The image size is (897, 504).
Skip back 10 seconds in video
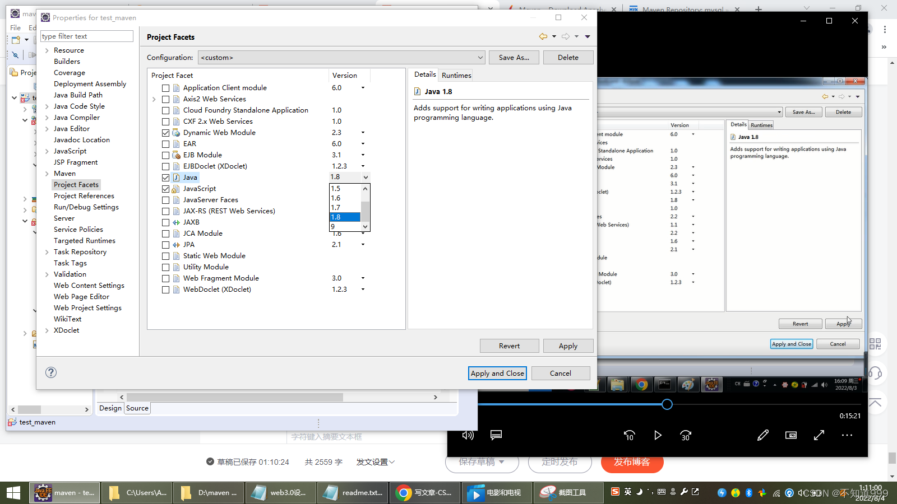pyautogui.click(x=630, y=435)
